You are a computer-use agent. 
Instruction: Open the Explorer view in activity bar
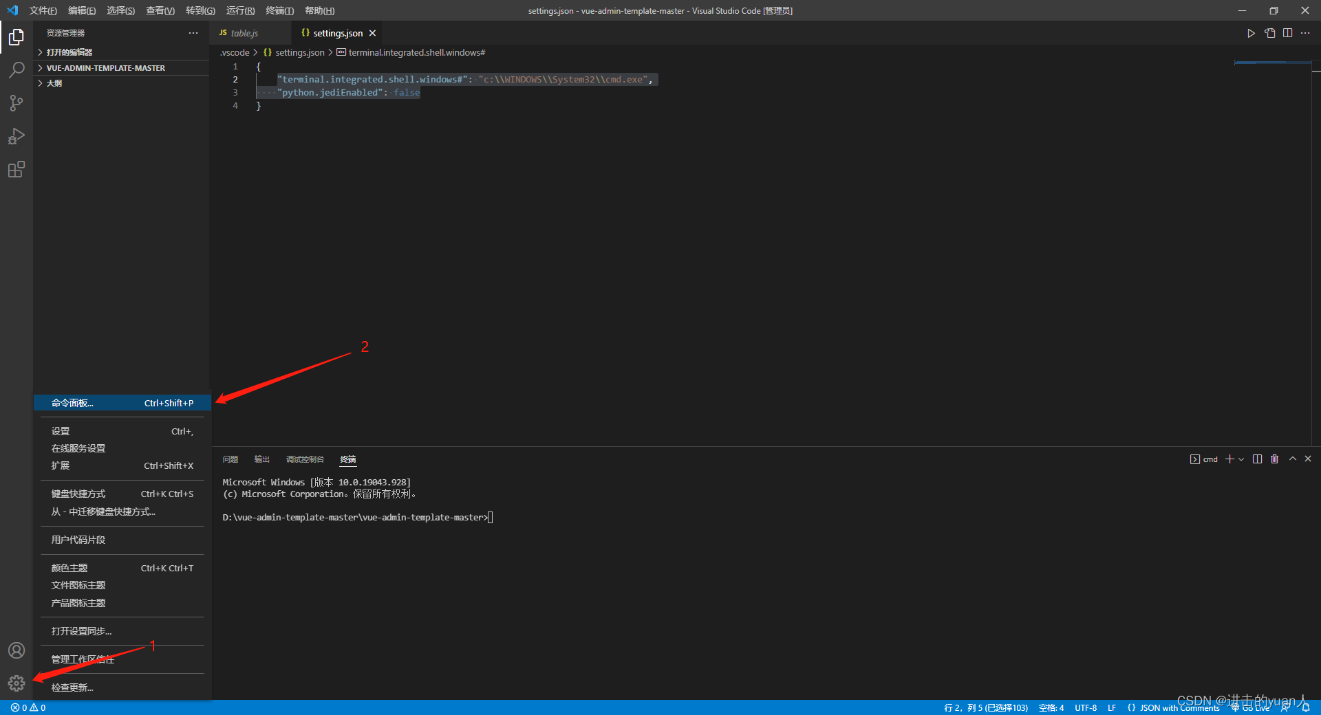17,37
